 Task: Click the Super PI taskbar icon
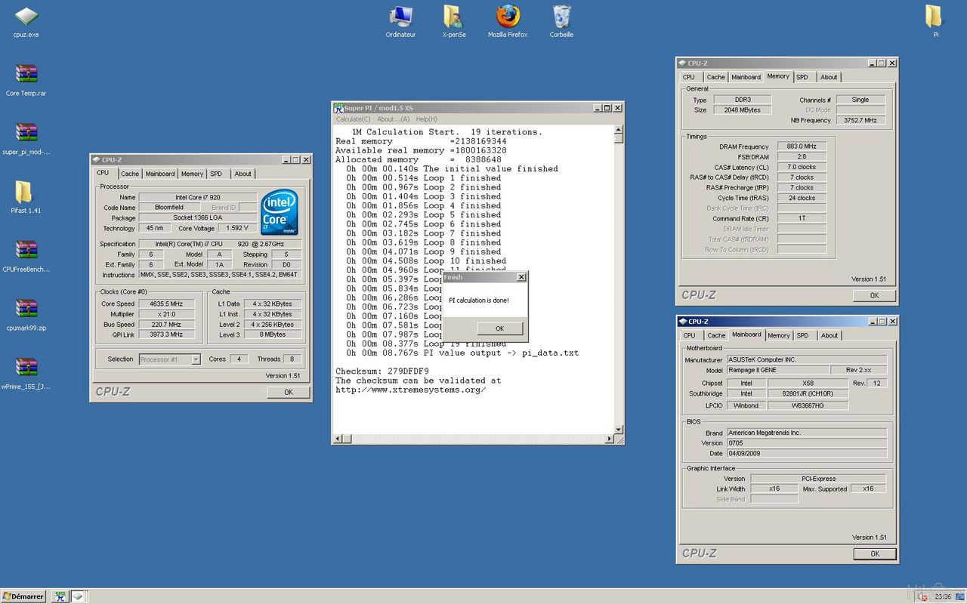tap(60, 596)
